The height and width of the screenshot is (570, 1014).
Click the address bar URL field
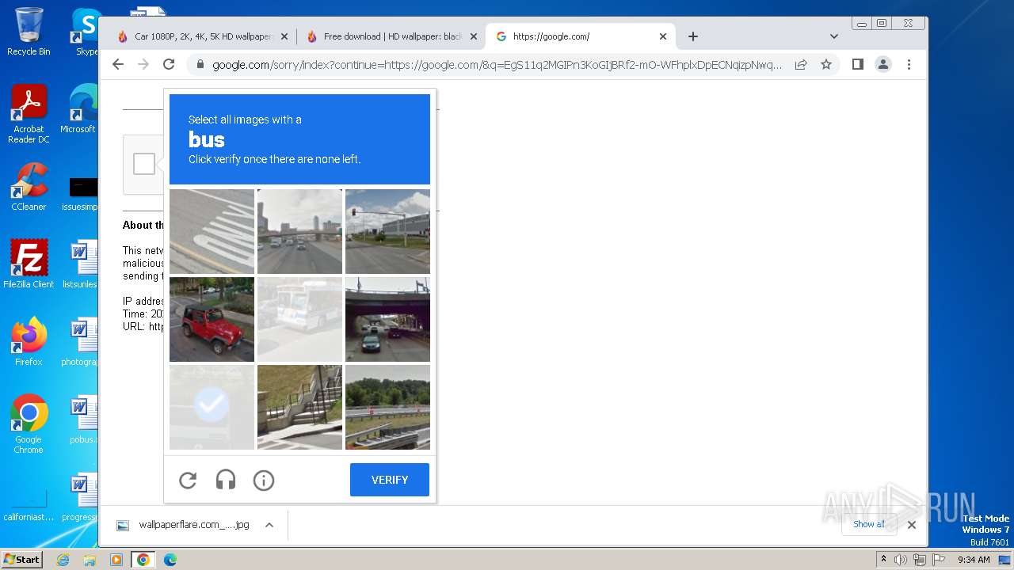[497, 65]
